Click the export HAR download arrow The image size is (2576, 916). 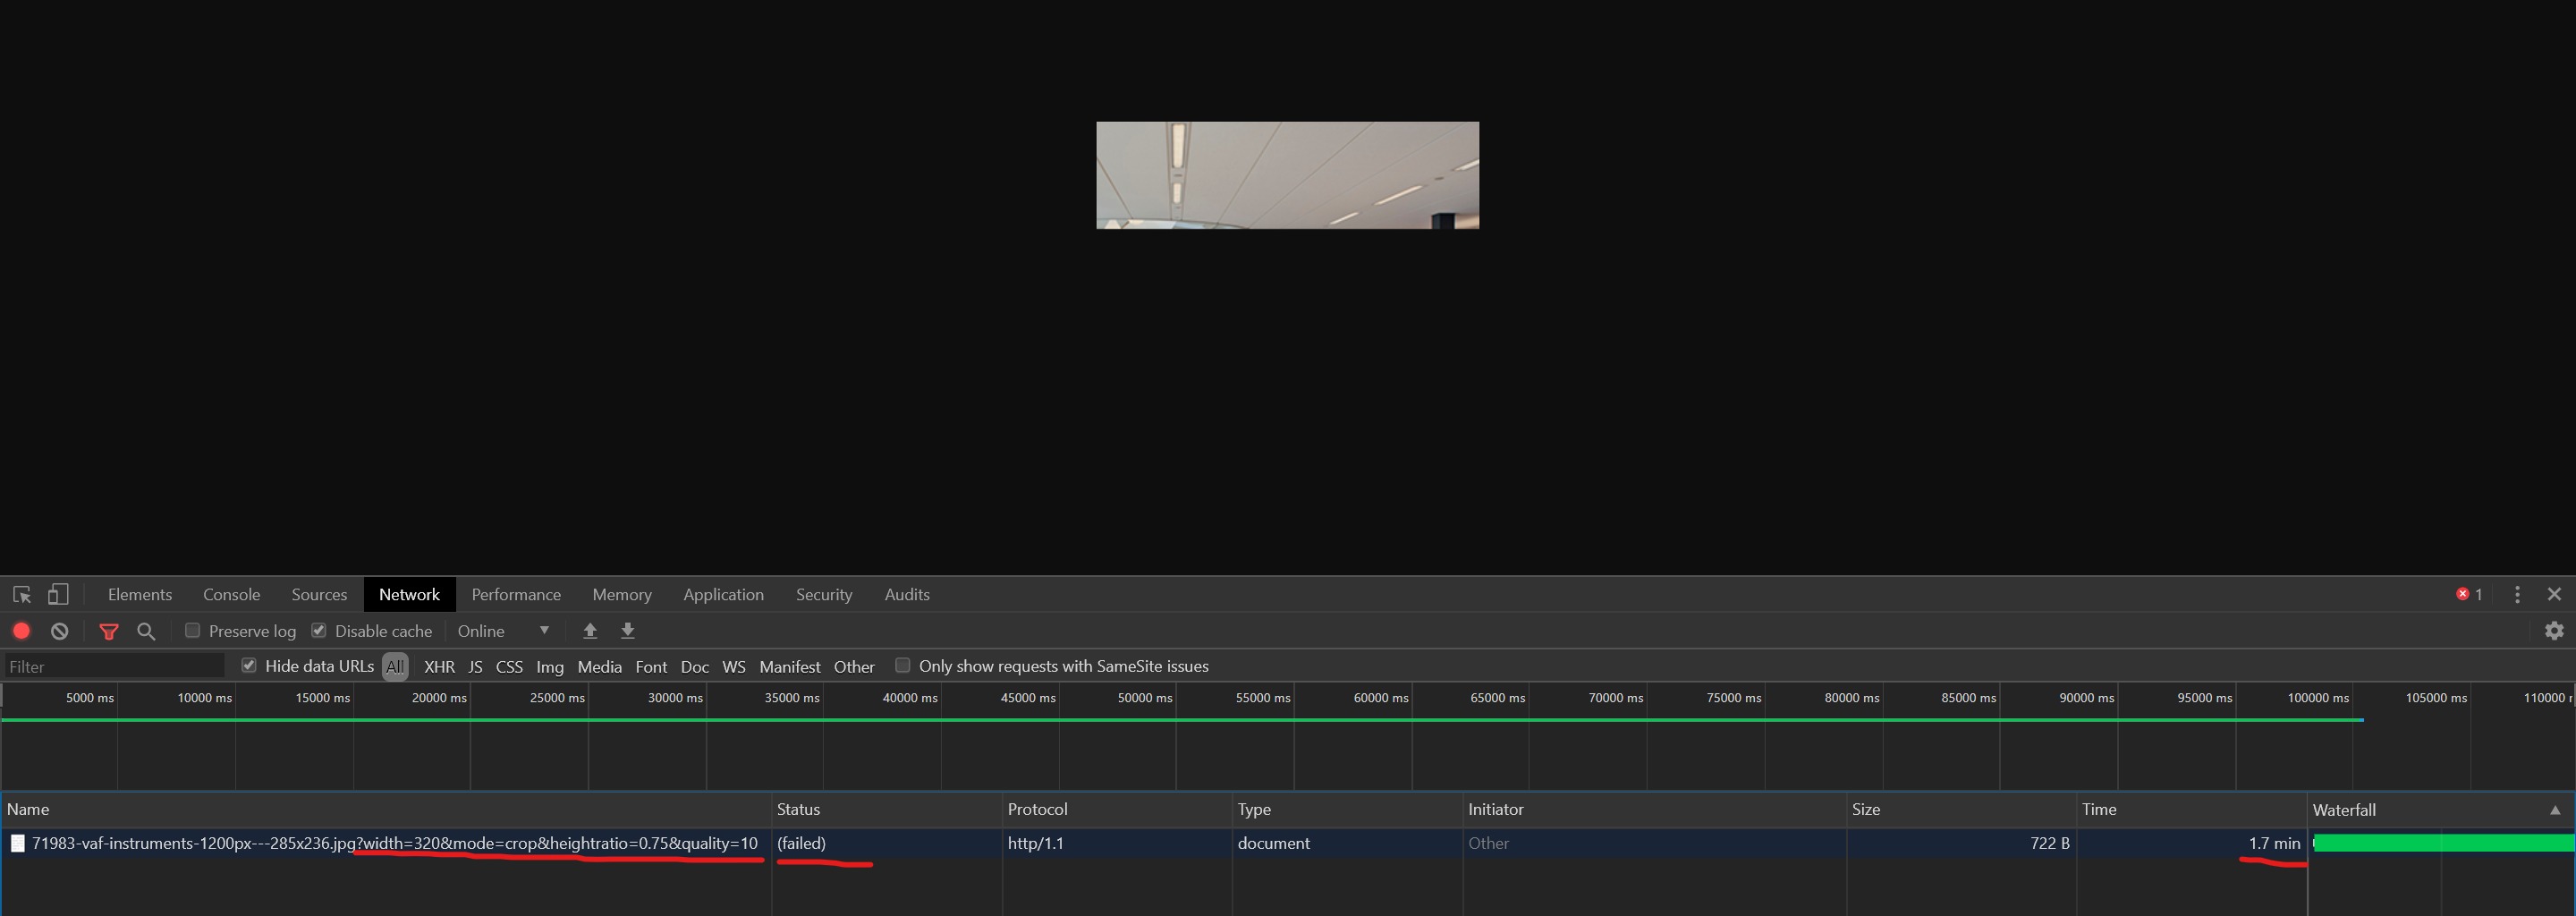628,631
